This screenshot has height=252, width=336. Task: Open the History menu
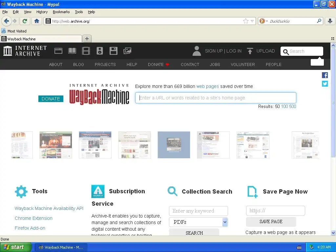click(x=42, y=12)
